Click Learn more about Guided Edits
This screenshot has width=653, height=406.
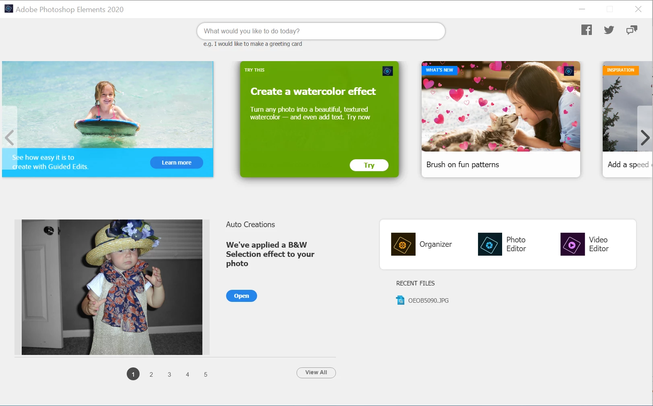(177, 162)
